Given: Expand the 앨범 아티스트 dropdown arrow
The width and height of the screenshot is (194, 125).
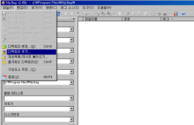Looking at the screenshot, I should [x=71, y=98].
